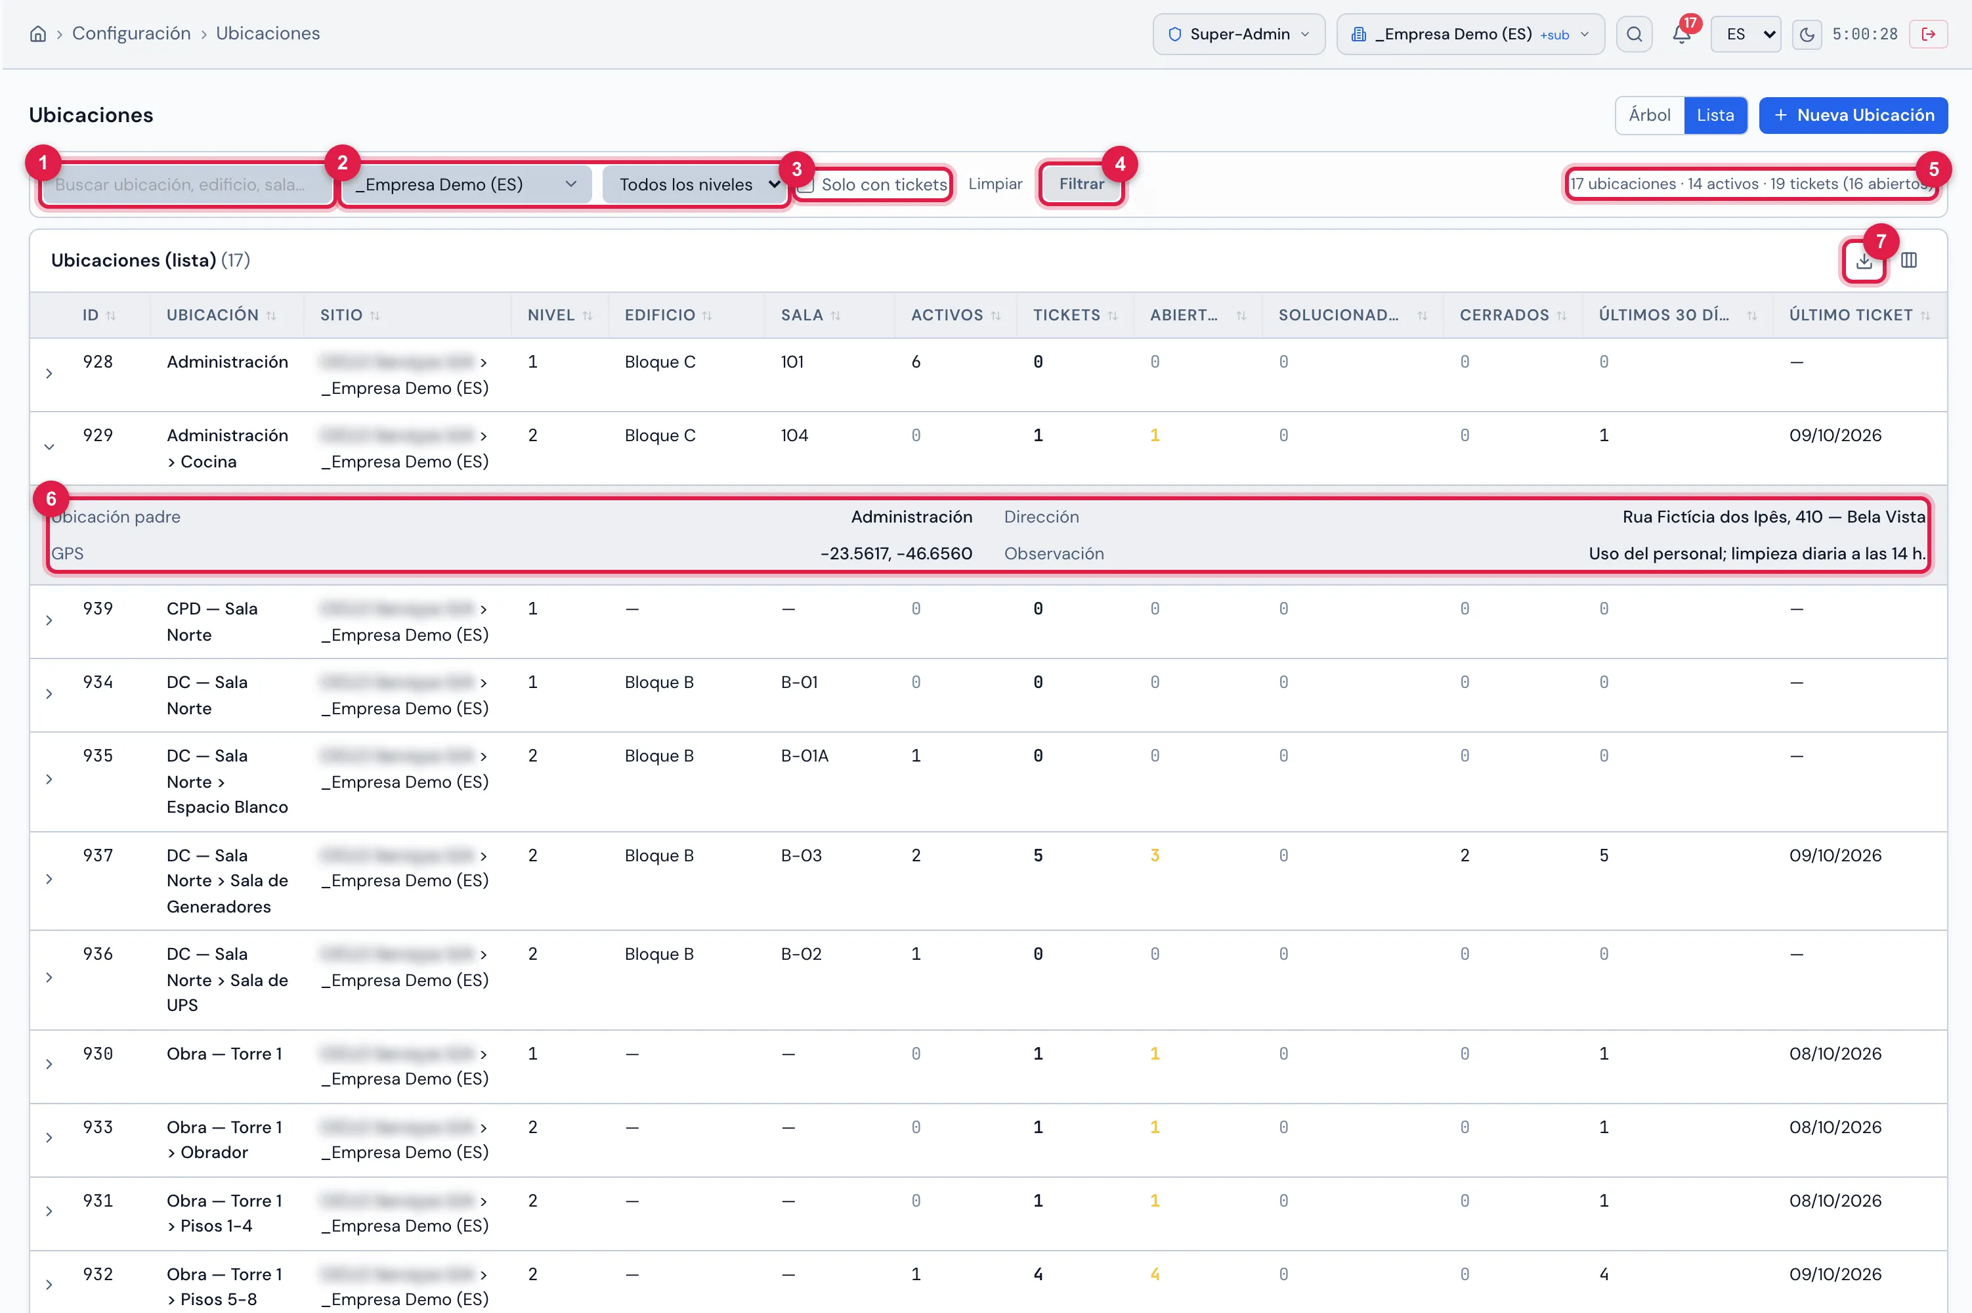
Task: Expand row 939 CPD — Sala Norte
Action: [x=49, y=620]
